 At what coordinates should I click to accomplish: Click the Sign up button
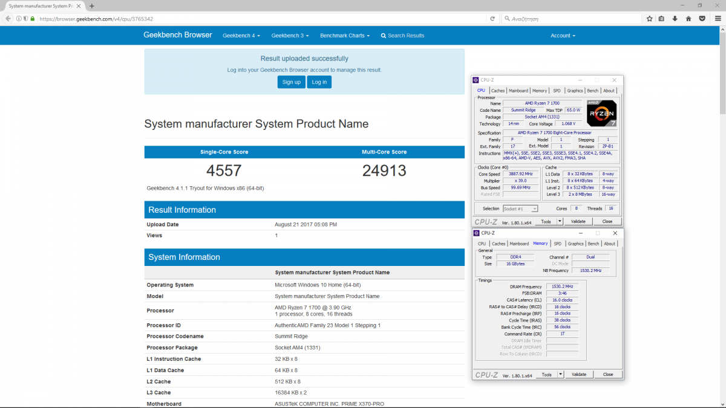292,82
